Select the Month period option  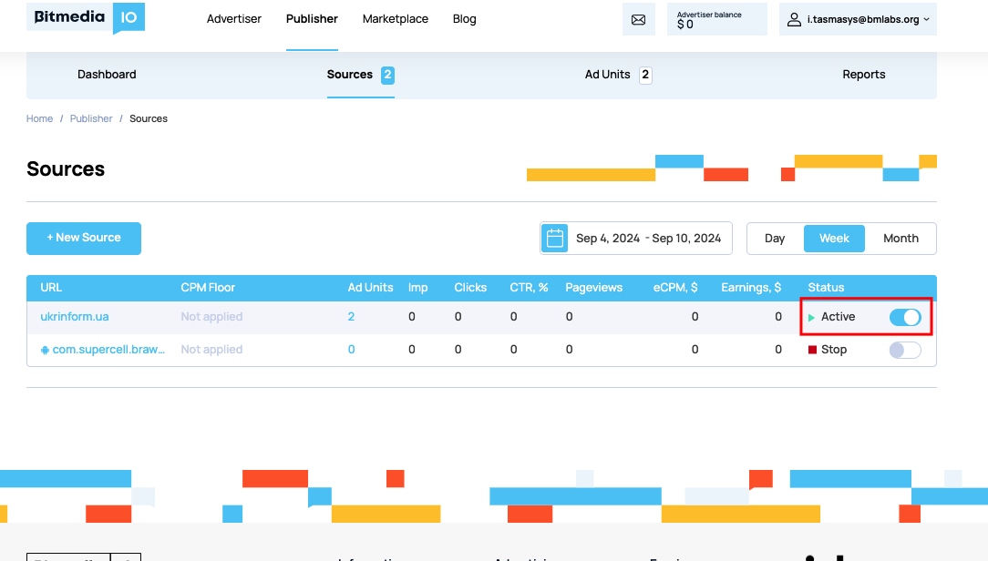900,239
